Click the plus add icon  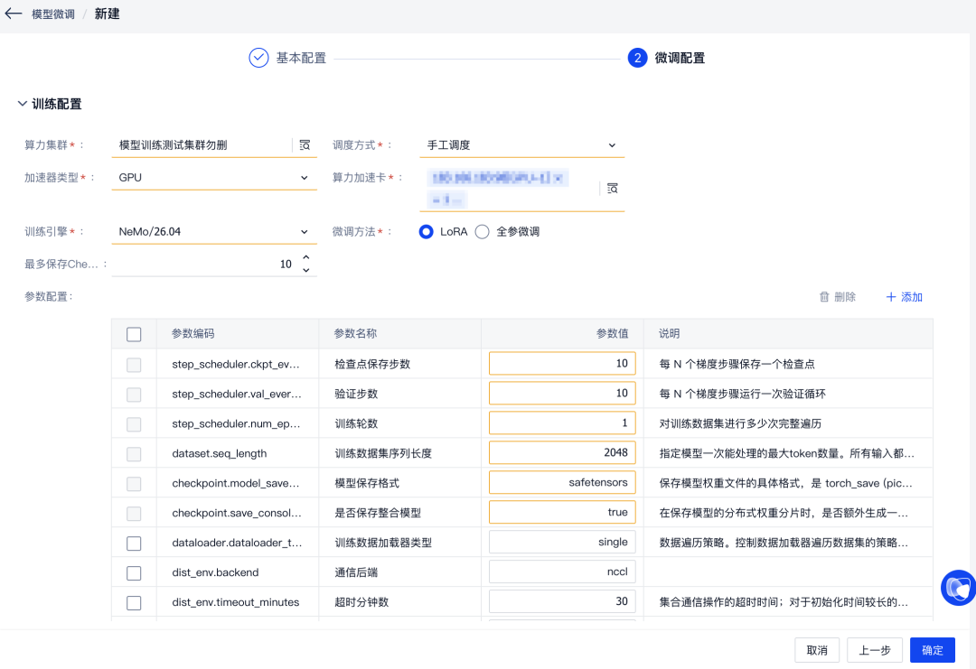pyautogui.click(x=891, y=297)
